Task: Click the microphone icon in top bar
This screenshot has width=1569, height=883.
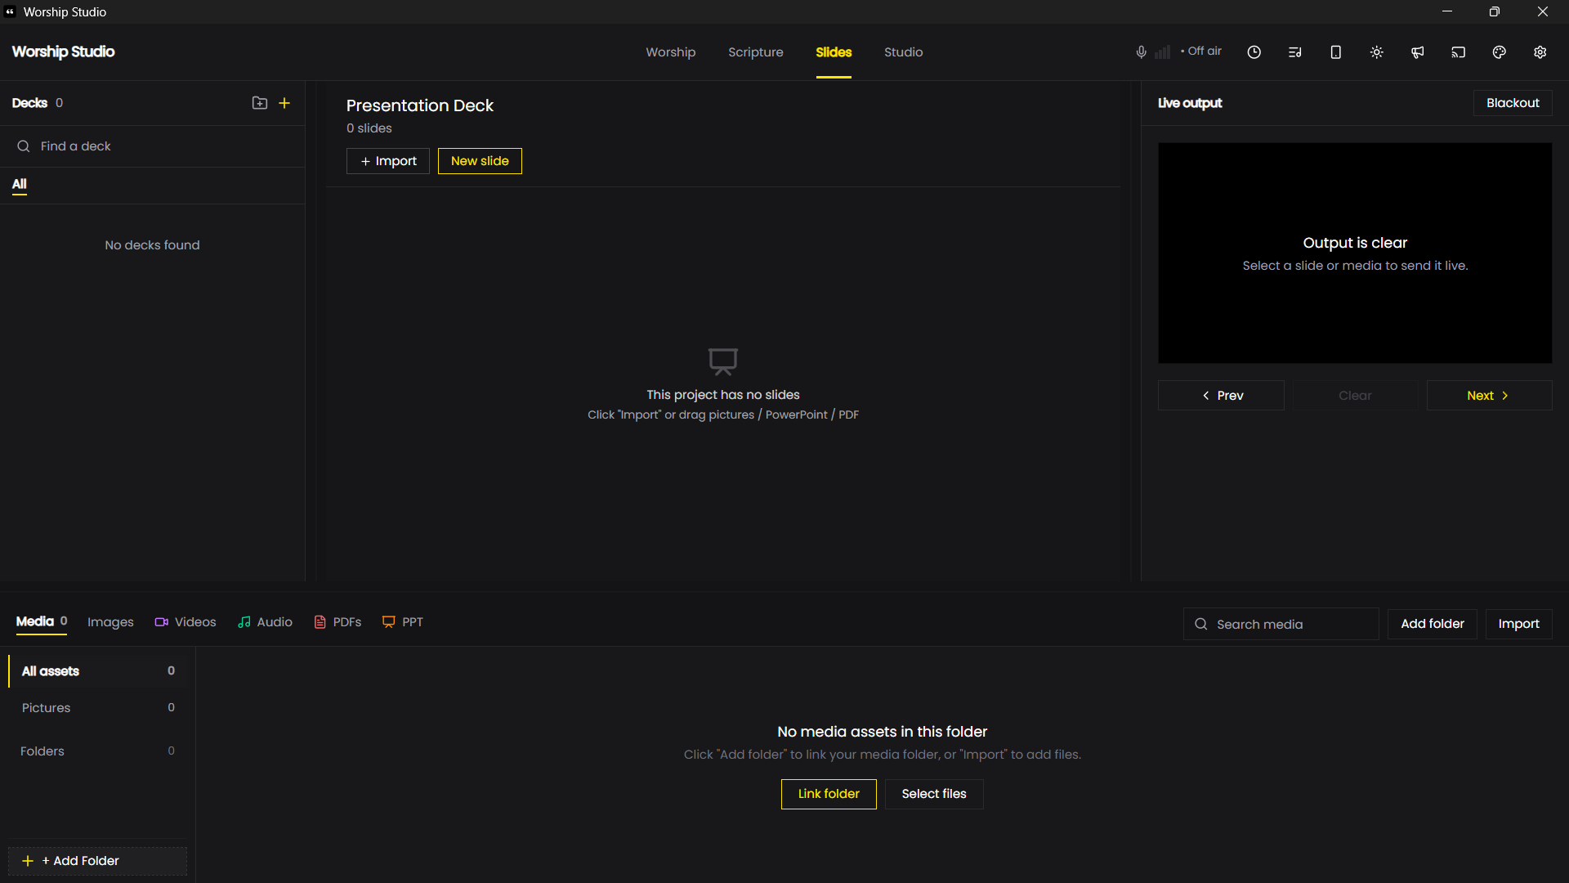Action: (1141, 52)
